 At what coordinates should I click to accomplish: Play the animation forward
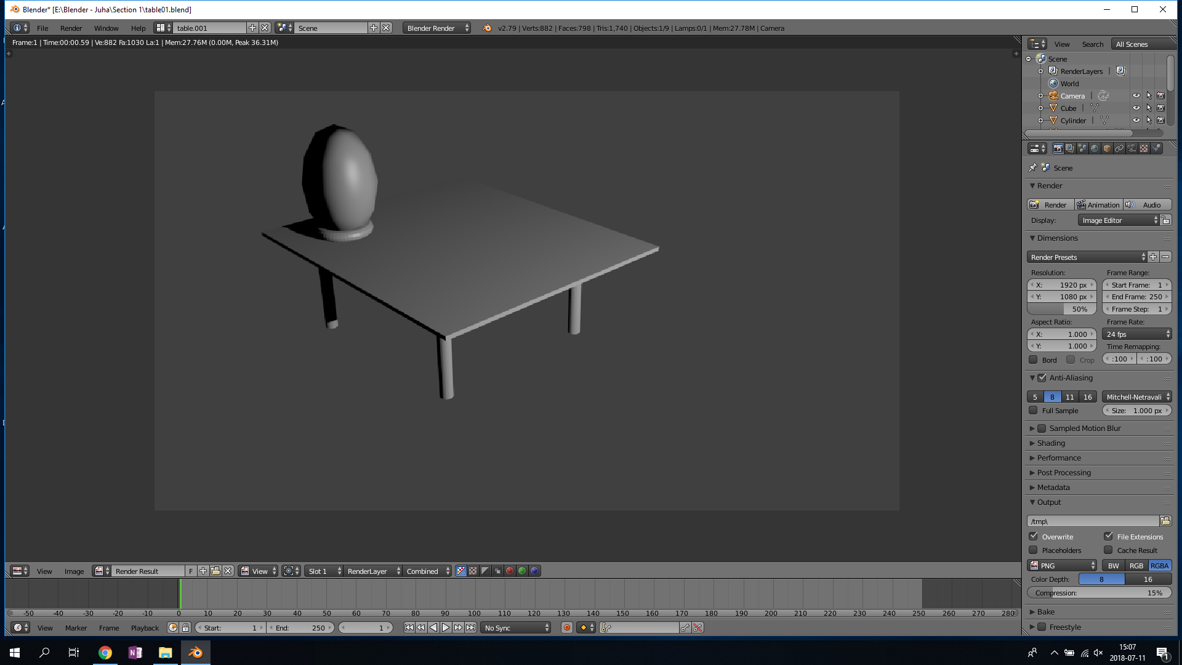point(446,627)
